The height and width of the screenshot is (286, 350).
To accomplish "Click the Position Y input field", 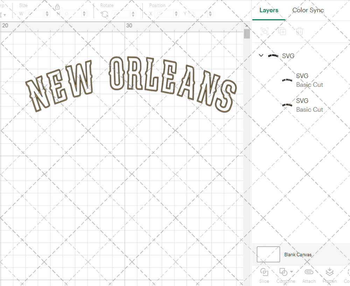I will click(x=198, y=14).
